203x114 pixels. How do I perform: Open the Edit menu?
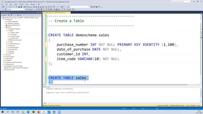click(6, 4)
